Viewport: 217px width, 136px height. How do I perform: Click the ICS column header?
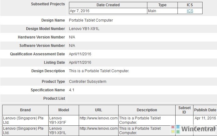190,5
